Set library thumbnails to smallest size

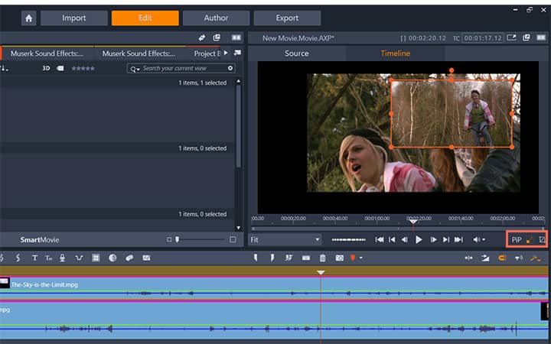click(169, 239)
